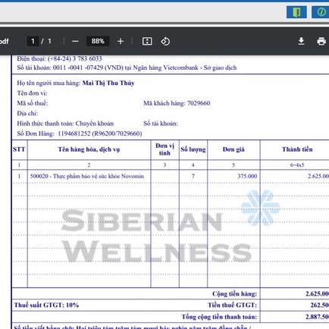This screenshot has width=329, height=329.
Task: Click the zoom in plus button
Action: 121,41
